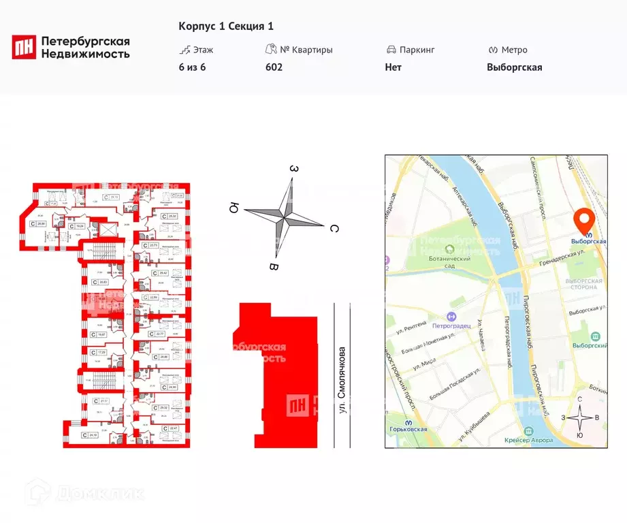Click the parking value Нет

[x=393, y=67]
